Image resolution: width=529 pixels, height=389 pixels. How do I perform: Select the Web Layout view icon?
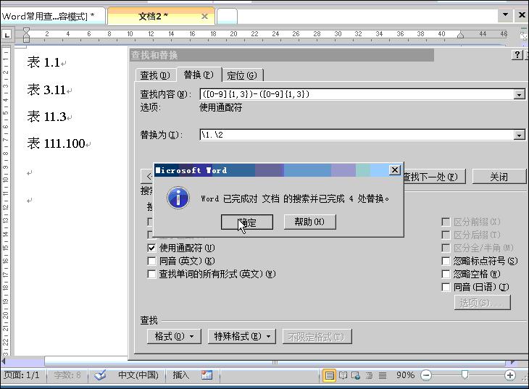tap(356, 375)
